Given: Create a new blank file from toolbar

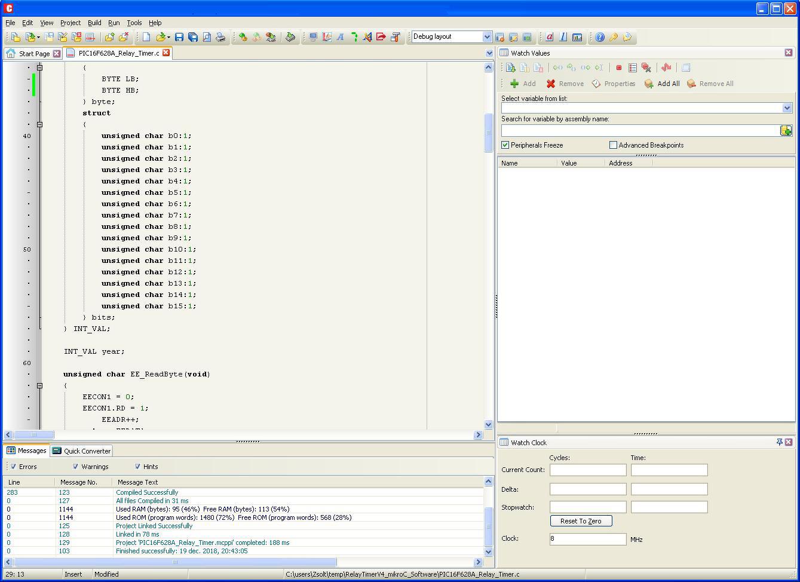Looking at the screenshot, I should 146,37.
